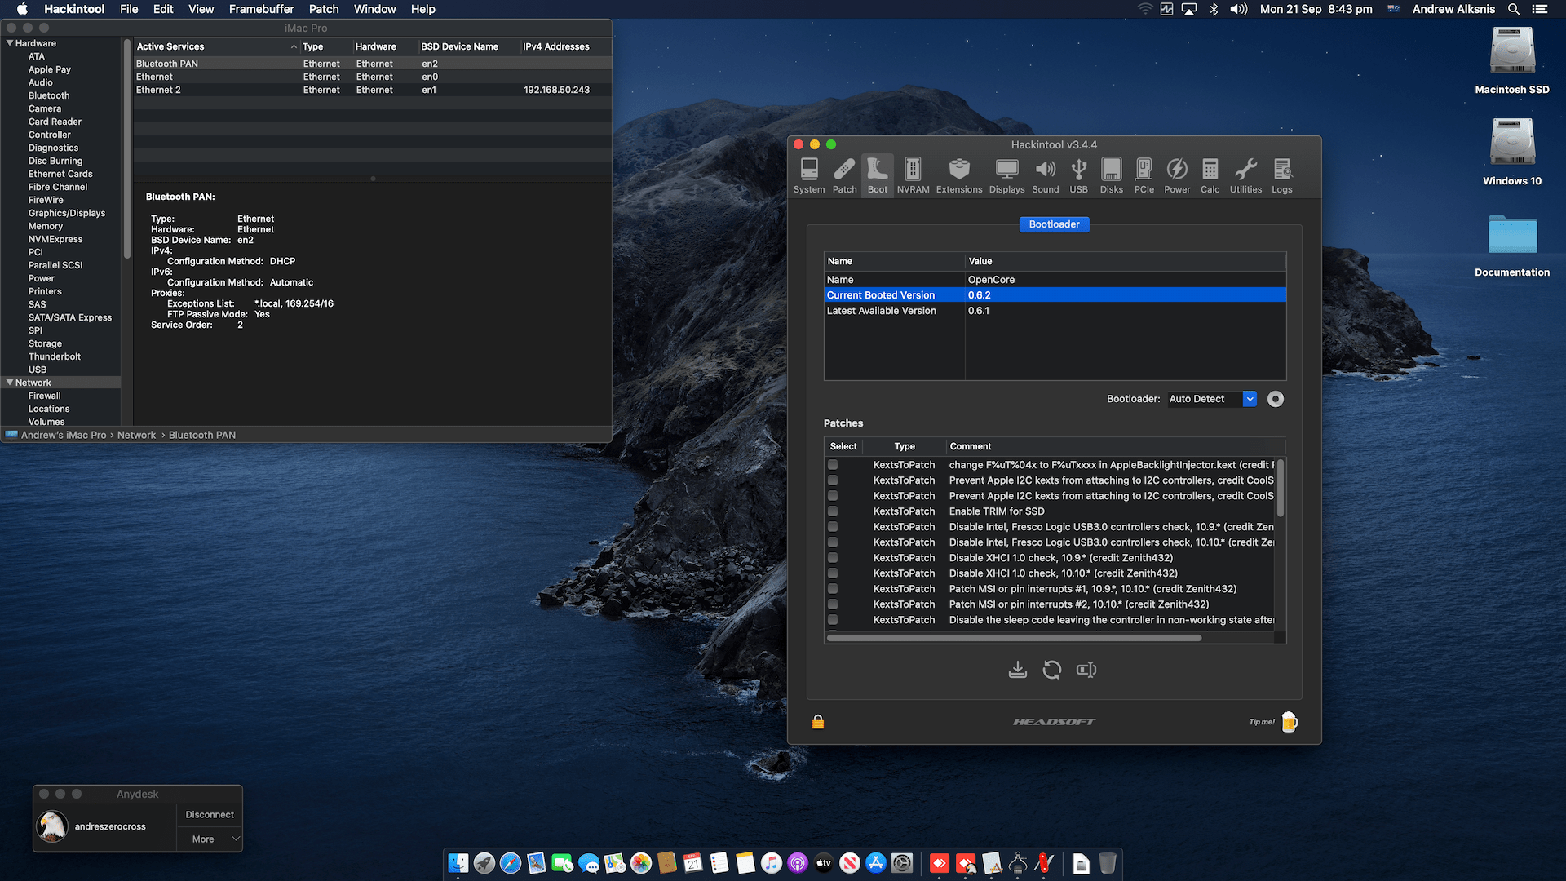Open Safari from the Dock
Viewport: 1566px width, 881px height.
tap(511, 863)
